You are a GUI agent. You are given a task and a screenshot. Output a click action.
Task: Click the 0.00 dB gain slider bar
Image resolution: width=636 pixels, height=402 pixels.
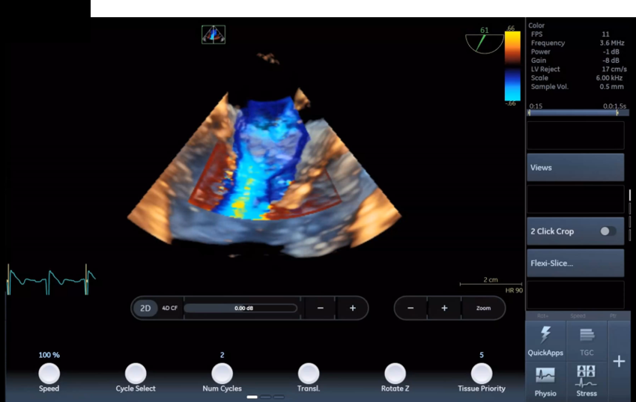240,308
